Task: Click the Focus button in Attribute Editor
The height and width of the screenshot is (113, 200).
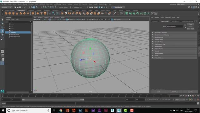Action: pos(191,24)
